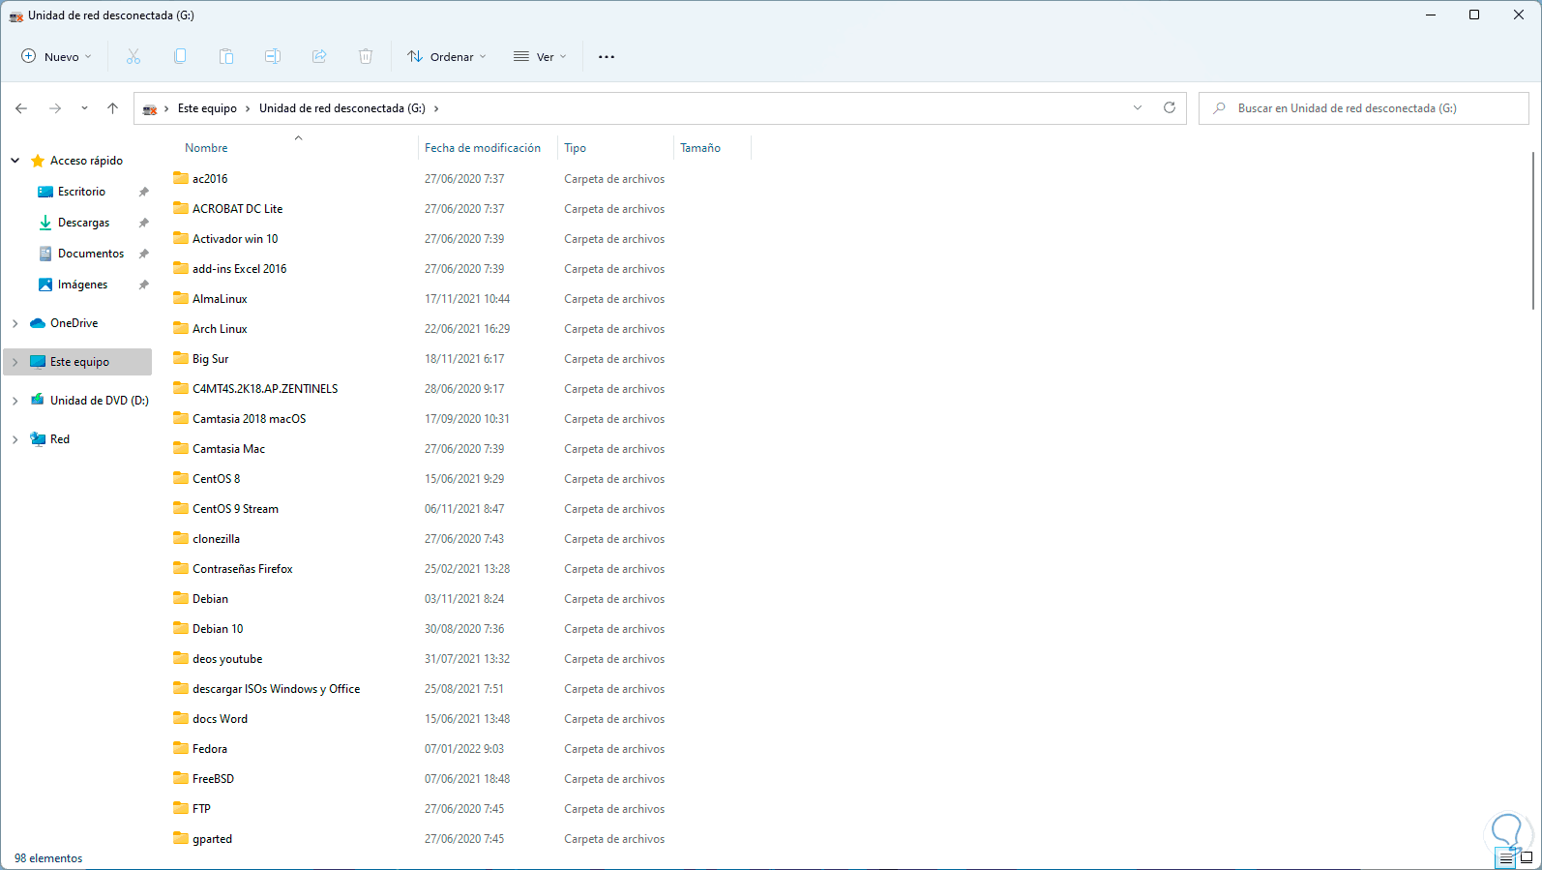1542x870 pixels.
Task: Click the vertical scrollbar of file list
Action: 1534,230
